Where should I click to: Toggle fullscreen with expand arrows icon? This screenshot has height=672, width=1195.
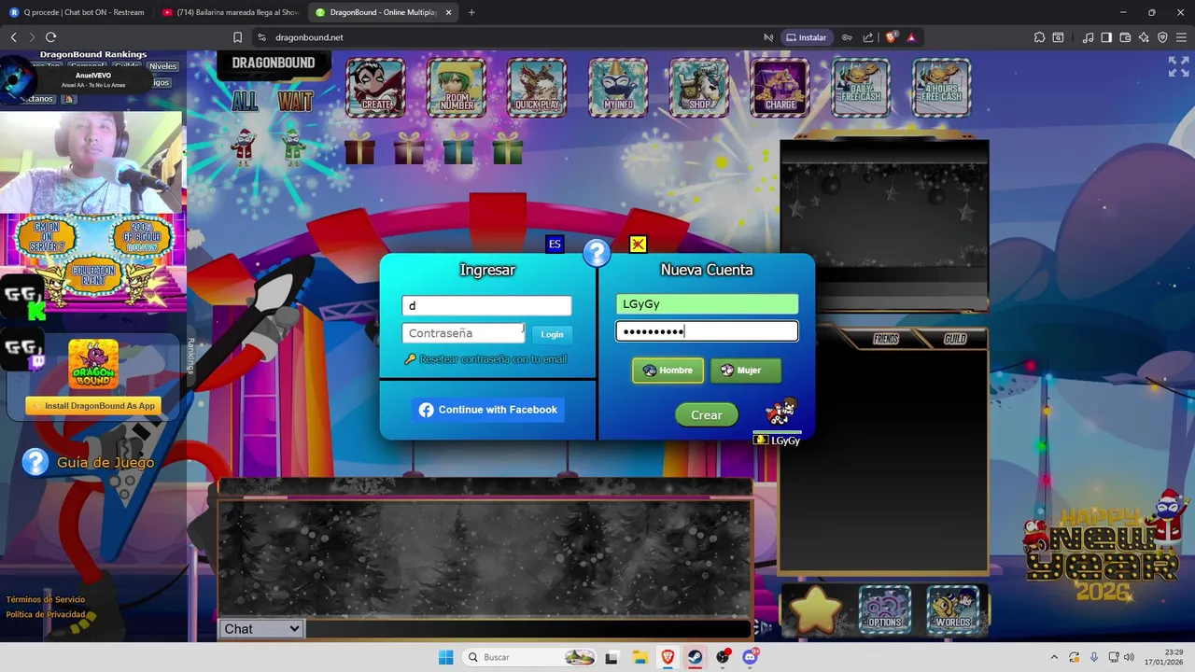pyautogui.click(x=1178, y=66)
